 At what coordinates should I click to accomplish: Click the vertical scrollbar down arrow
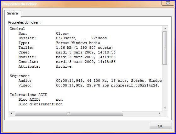coord(165,108)
